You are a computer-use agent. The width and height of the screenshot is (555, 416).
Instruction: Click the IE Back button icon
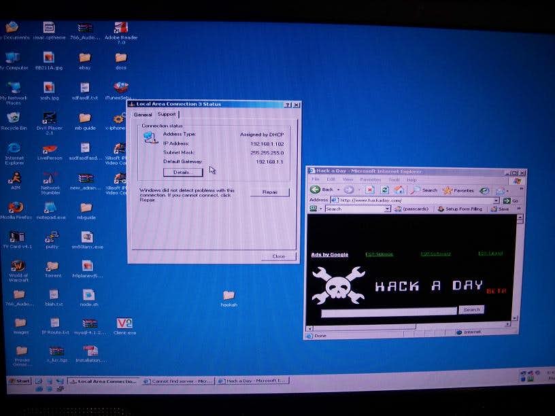pyautogui.click(x=316, y=190)
